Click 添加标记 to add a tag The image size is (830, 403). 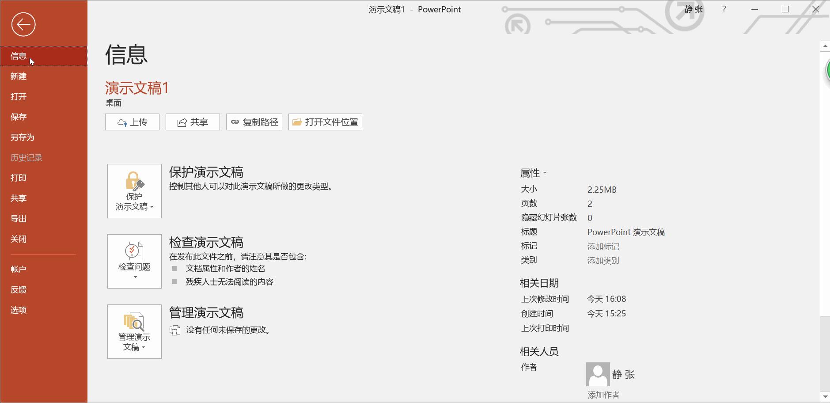pos(603,246)
